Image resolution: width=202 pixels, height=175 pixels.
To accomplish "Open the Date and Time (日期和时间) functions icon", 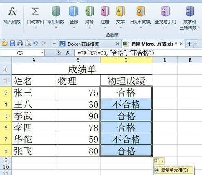I will 141,11.
